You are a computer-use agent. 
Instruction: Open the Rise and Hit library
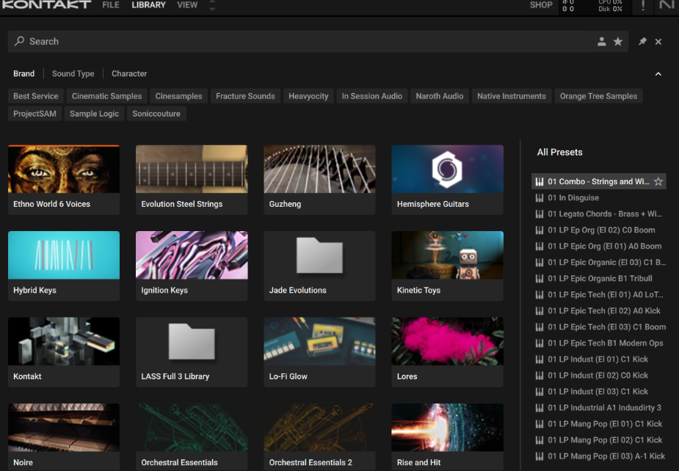[x=447, y=437]
